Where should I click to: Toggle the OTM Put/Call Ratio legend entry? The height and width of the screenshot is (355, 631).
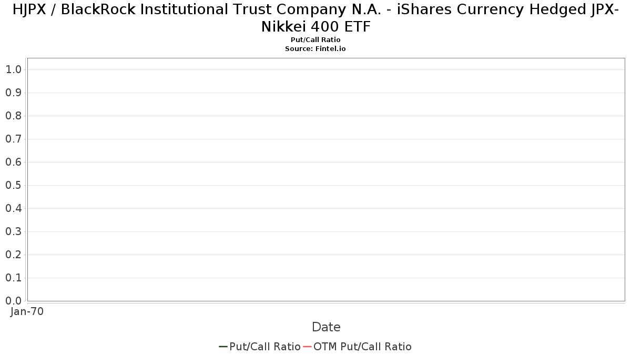[358, 347]
